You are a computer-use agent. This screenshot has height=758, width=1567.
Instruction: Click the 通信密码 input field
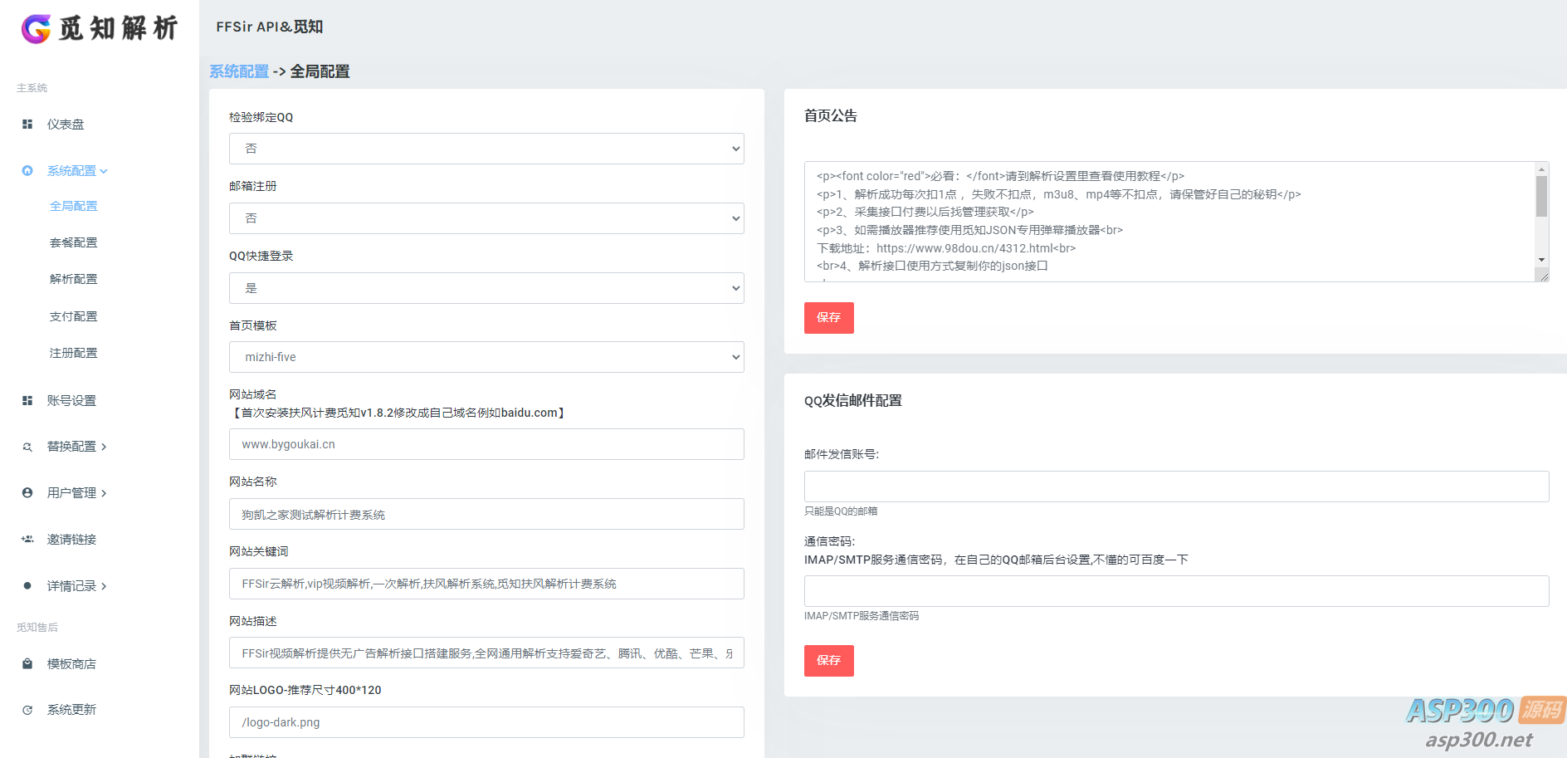coord(1176,591)
